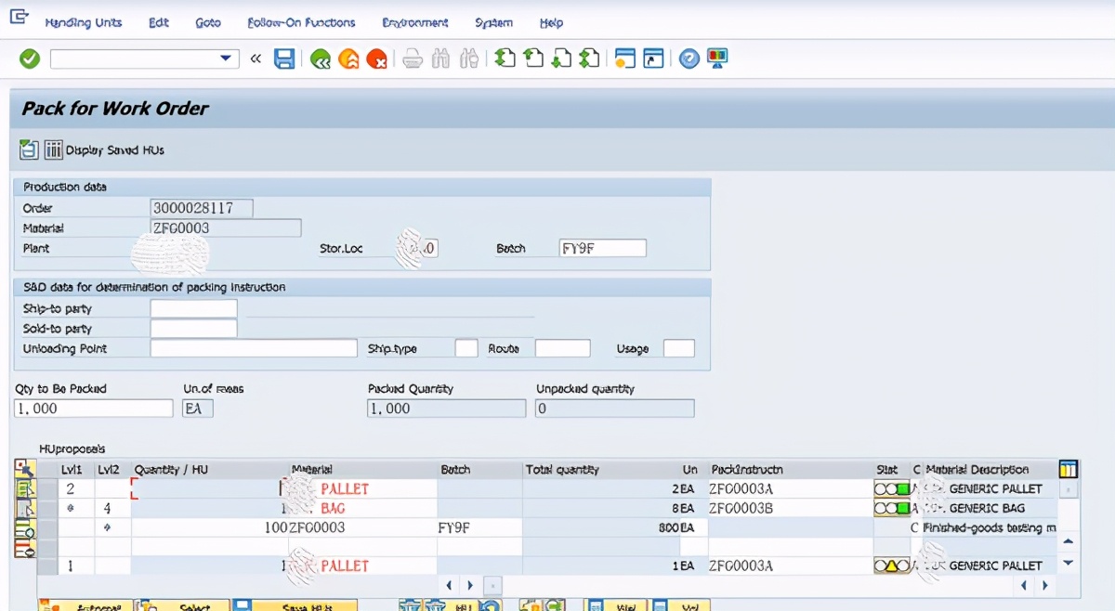Select the first PALLET row with its row selector

(48, 488)
